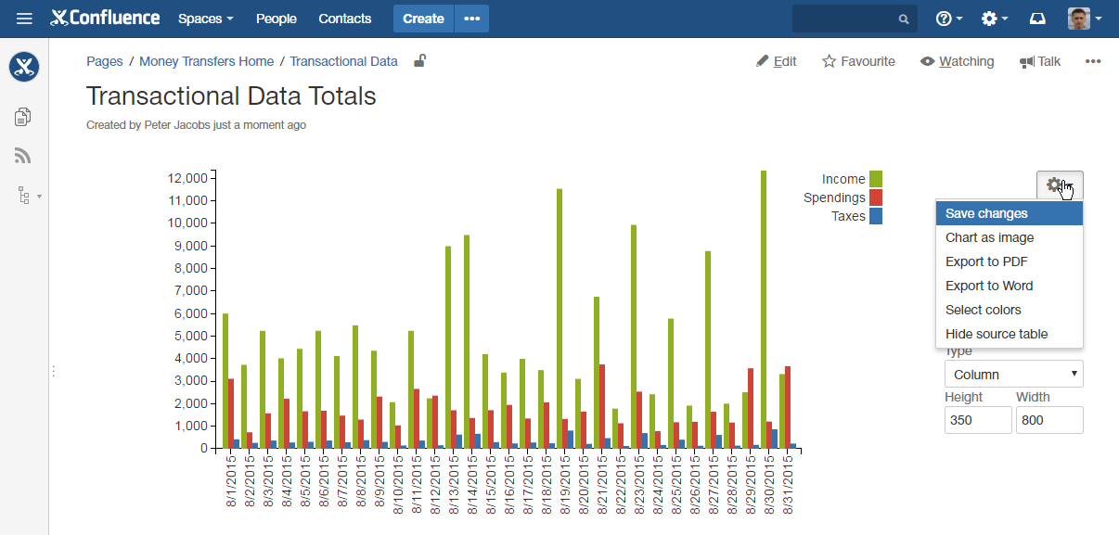Go to Money Transfers Home breadcrumb link
This screenshot has height=535, width=1119.
(206, 61)
